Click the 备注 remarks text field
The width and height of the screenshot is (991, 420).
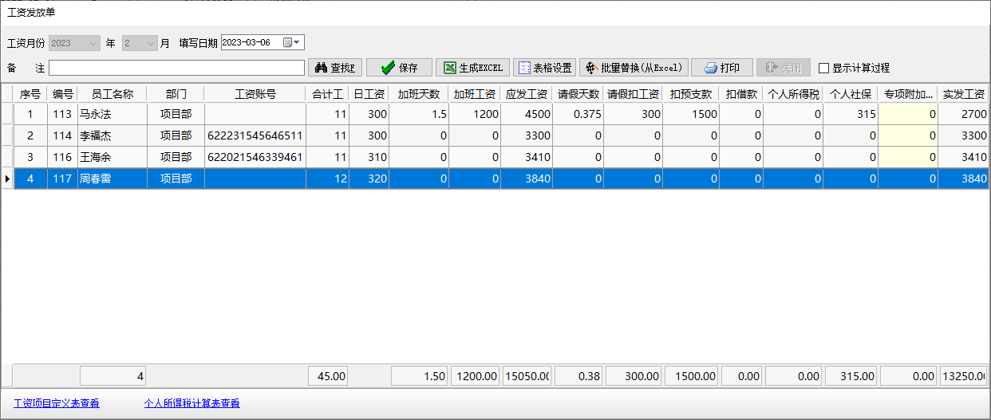[x=176, y=68]
